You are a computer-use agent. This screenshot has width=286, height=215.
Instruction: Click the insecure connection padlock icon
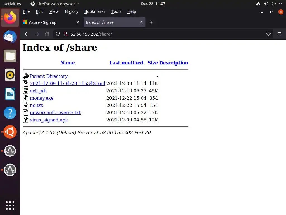65,34
